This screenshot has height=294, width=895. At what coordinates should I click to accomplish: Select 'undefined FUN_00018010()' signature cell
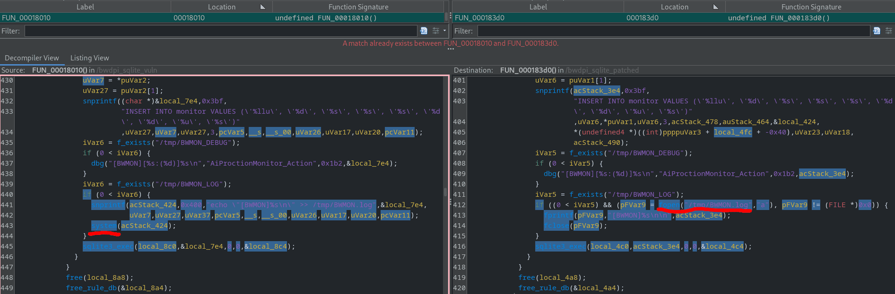358,18
